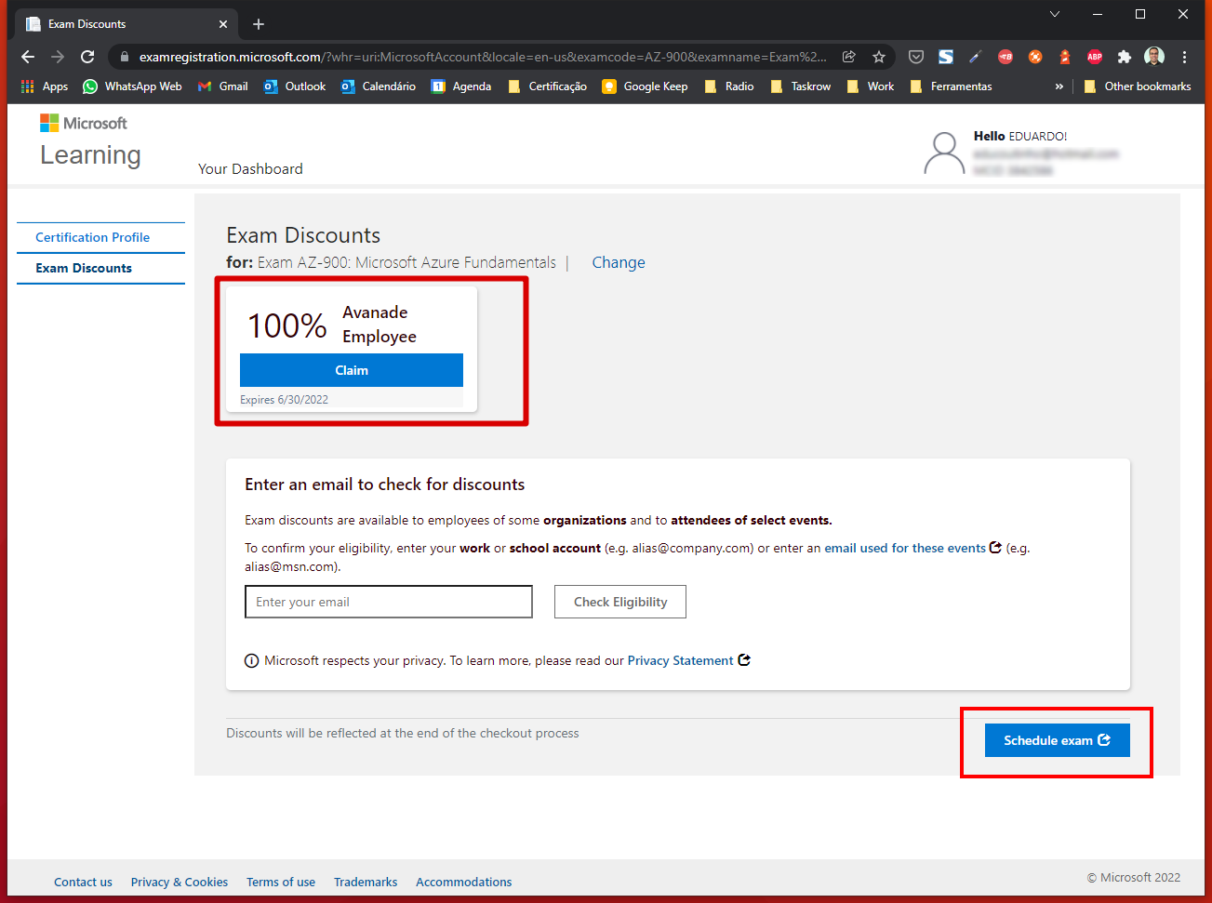Go back with the browser back arrow
1212x903 pixels.
(28, 57)
